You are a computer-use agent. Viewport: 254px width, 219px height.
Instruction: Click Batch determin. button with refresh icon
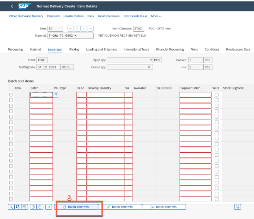click(x=78, y=207)
